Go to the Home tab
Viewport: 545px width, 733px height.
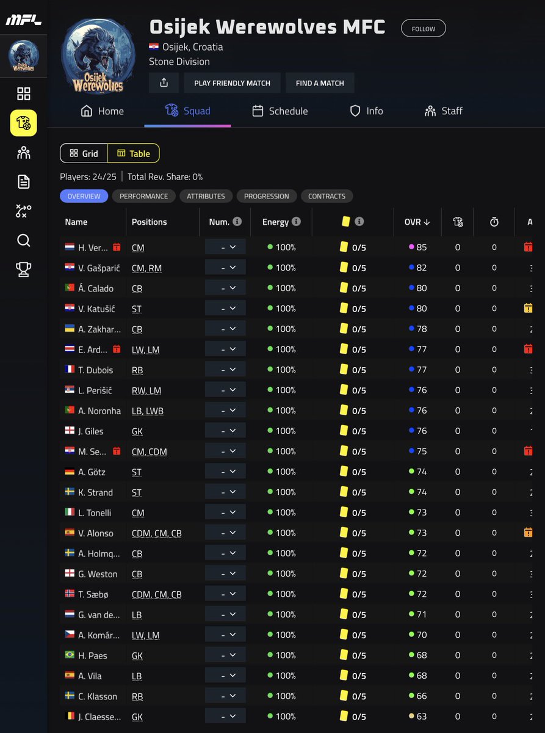tap(103, 111)
